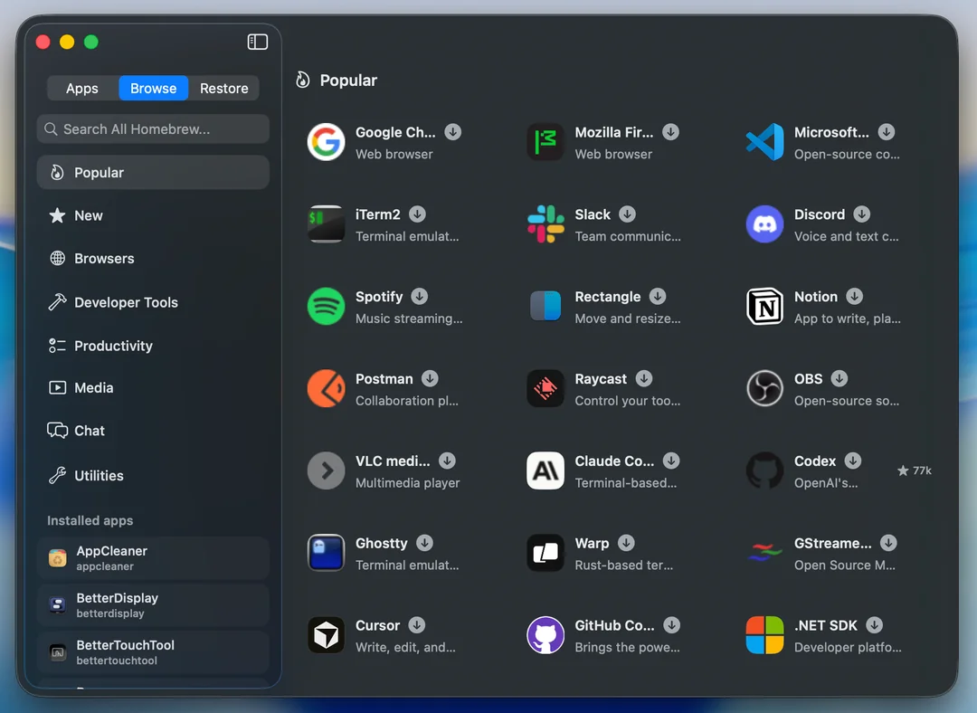Click GitHub Copilot download icon
The width and height of the screenshot is (977, 713).
[x=671, y=625]
